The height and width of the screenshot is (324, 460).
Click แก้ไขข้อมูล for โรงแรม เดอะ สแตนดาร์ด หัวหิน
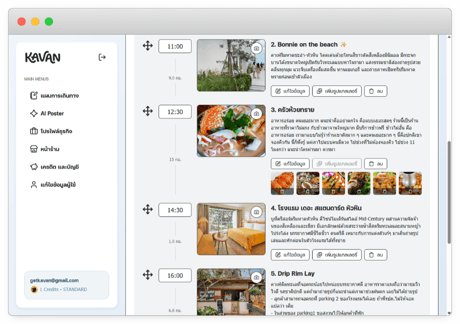point(290,255)
